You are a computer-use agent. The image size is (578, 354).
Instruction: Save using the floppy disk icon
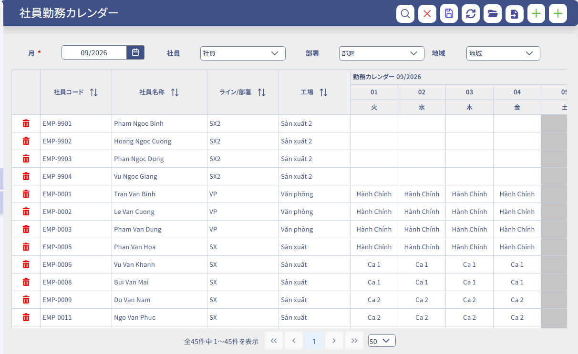coord(449,14)
